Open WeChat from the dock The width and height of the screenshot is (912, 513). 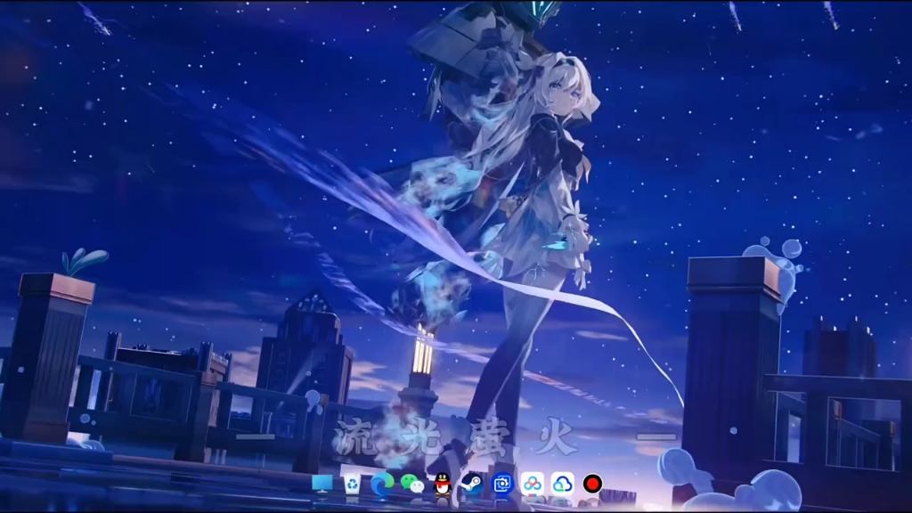(x=412, y=484)
